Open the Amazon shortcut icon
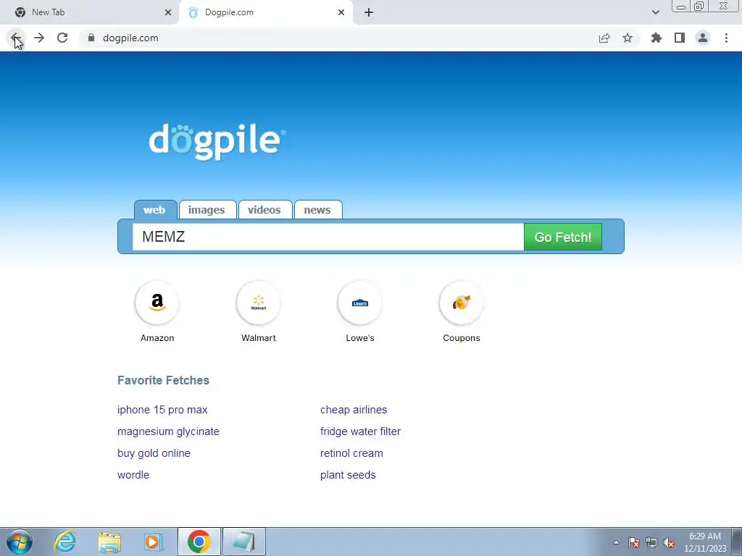This screenshot has height=556, width=742. (157, 303)
